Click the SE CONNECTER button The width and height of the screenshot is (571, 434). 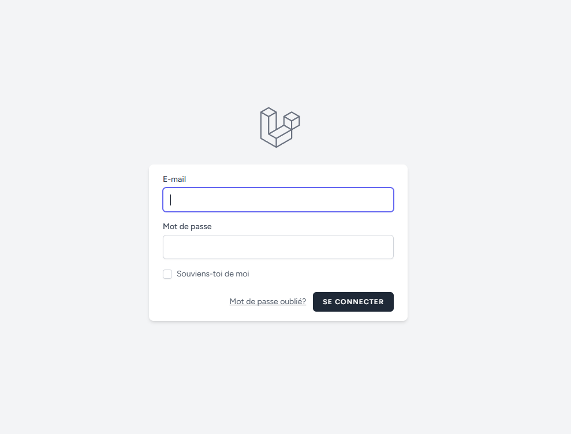coord(353,302)
